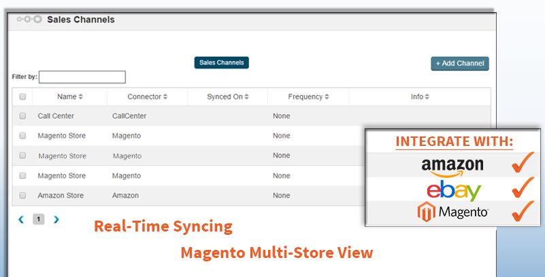The image size is (545, 277).
Task: Sort by the Frequency column arrows
Action: coord(327,96)
